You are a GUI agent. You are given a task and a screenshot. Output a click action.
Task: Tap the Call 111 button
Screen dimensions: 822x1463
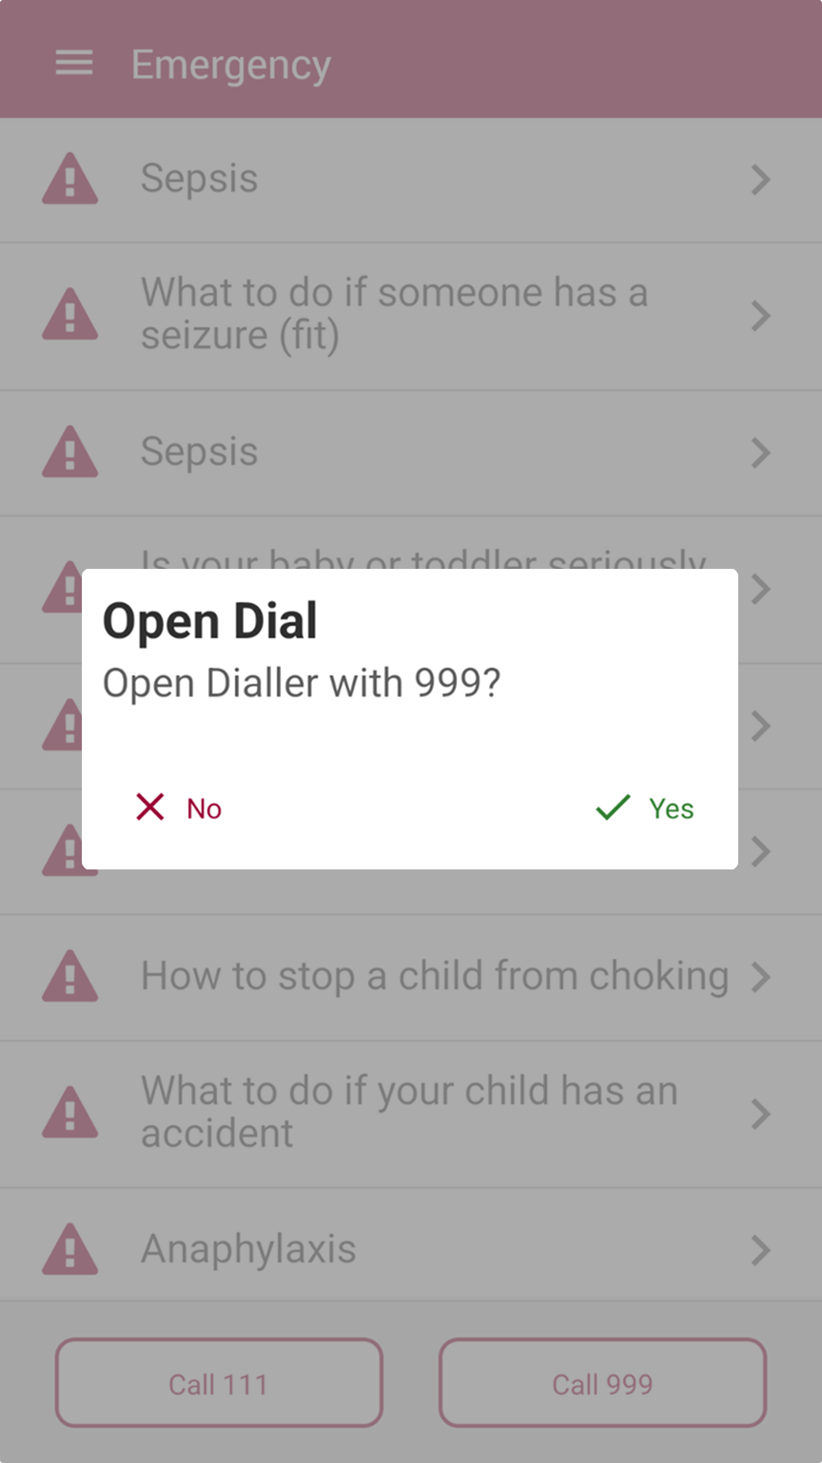219,1383
